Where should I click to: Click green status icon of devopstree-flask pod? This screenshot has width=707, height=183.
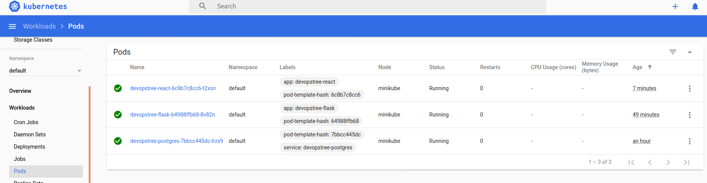coord(118,115)
